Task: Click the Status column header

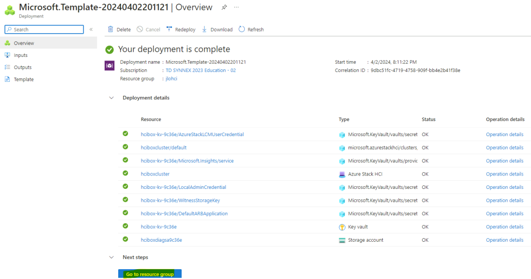Action: pyautogui.click(x=428, y=120)
